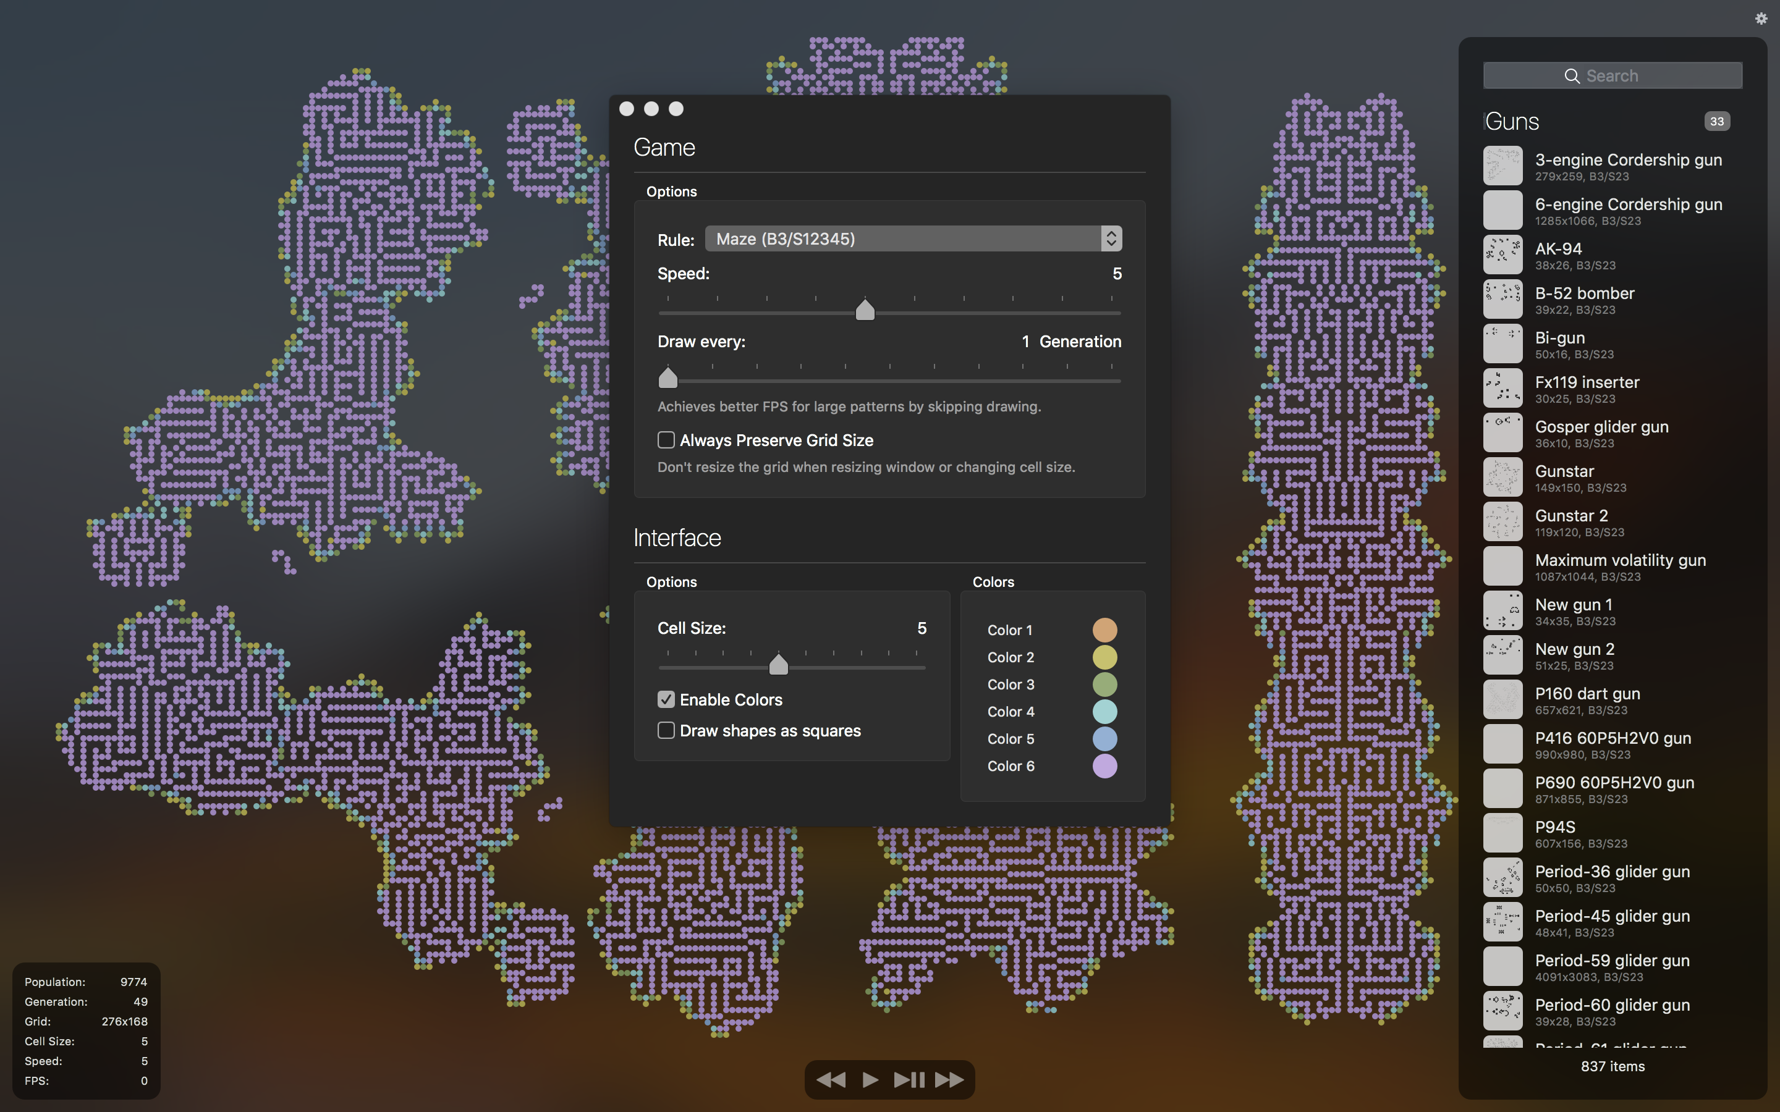The image size is (1780, 1112).
Task: Click the Rule dropdown stepper arrows
Action: coord(1111,239)
